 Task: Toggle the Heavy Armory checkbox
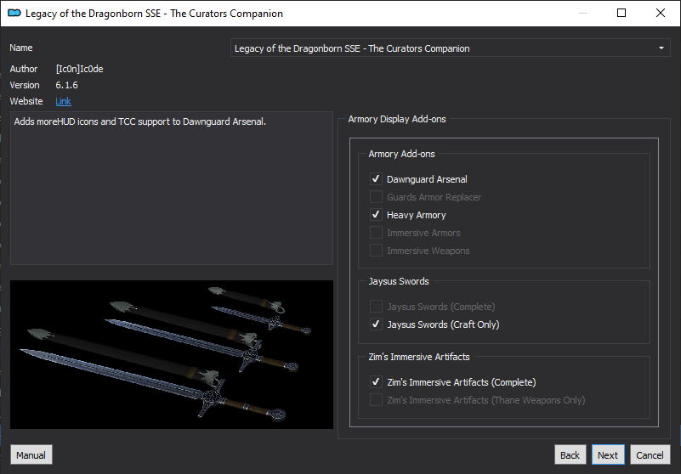click(x=376, y=214)
